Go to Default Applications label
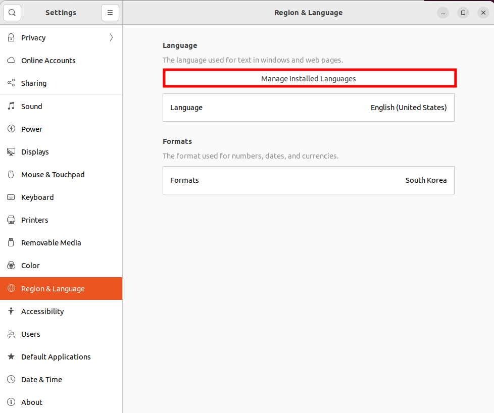494x413 pixels. point(56,357)
